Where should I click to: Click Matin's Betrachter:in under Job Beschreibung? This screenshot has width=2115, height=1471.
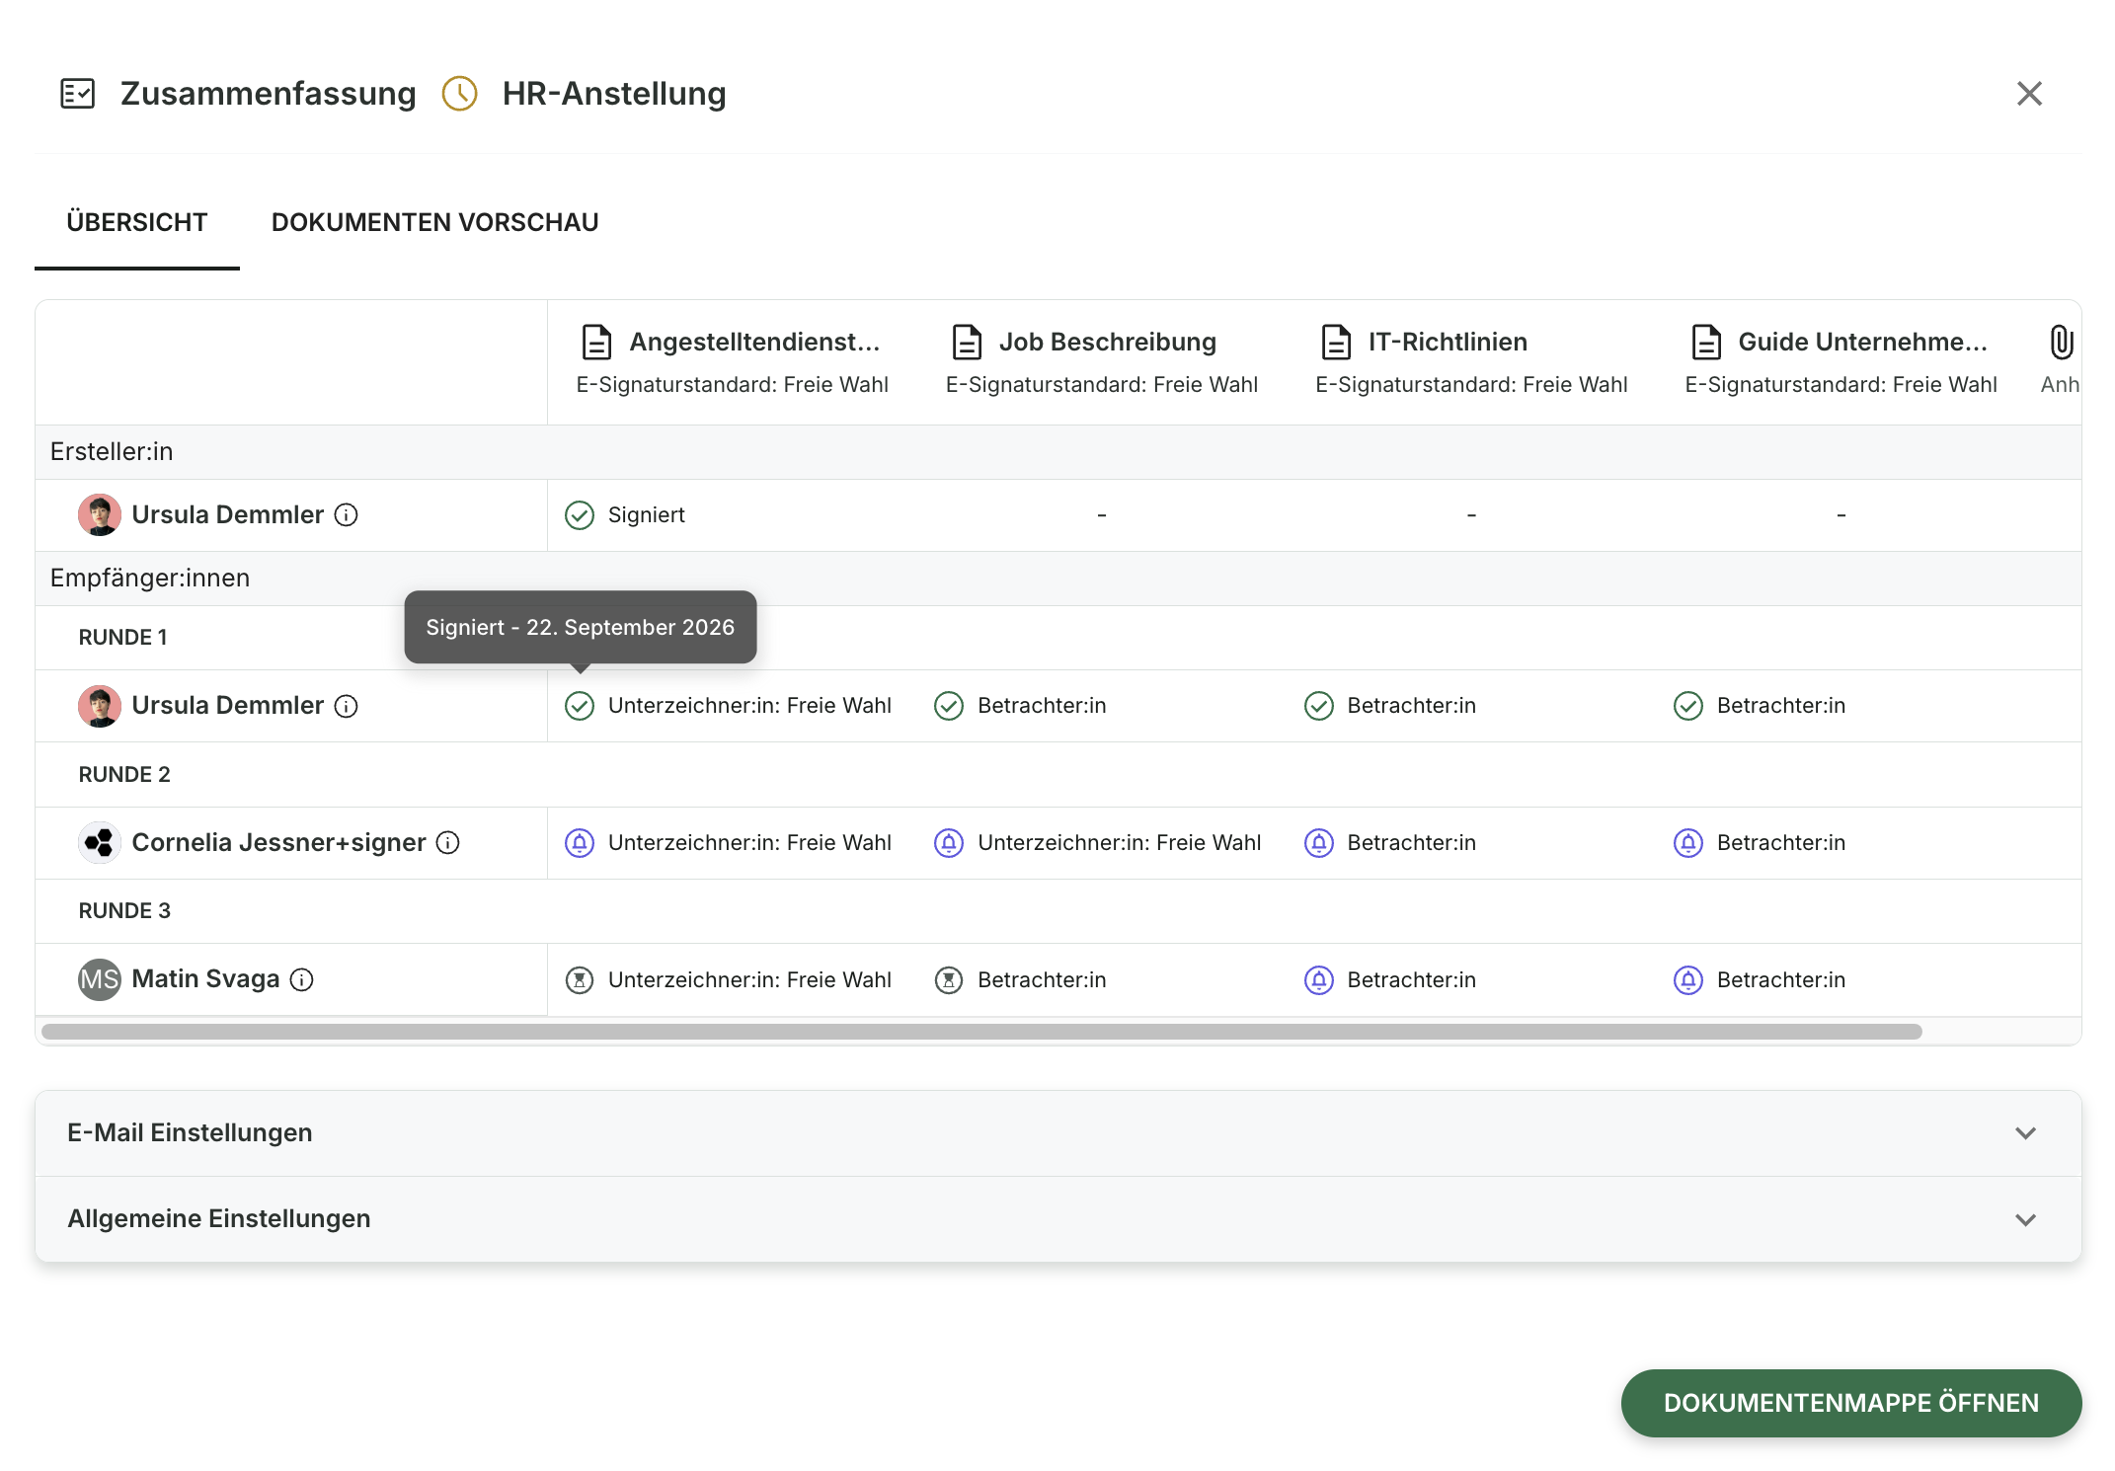[1042, 980]
